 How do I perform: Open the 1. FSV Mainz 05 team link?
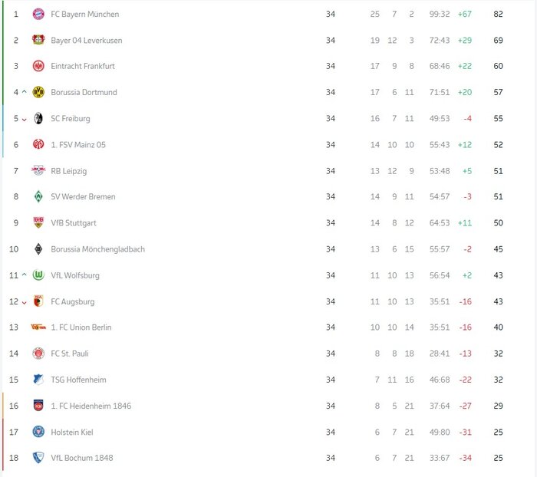point(78,145)
